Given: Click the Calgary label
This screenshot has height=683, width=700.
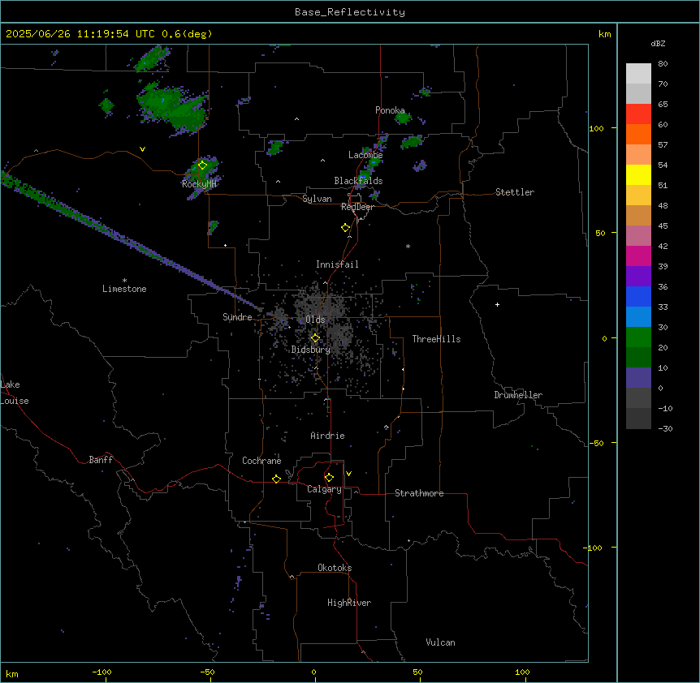Looking at the screenshot, I should pyautogui.click(x=324, y=489).
